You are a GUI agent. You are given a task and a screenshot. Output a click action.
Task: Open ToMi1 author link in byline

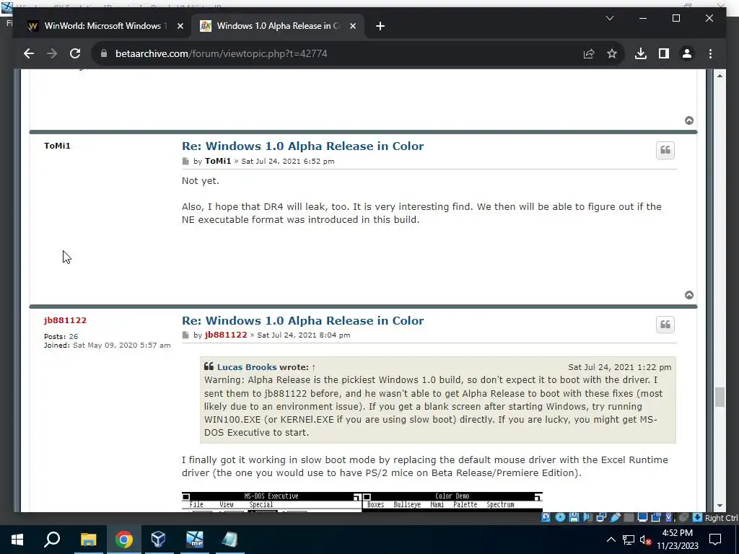(x=218, y=161)
